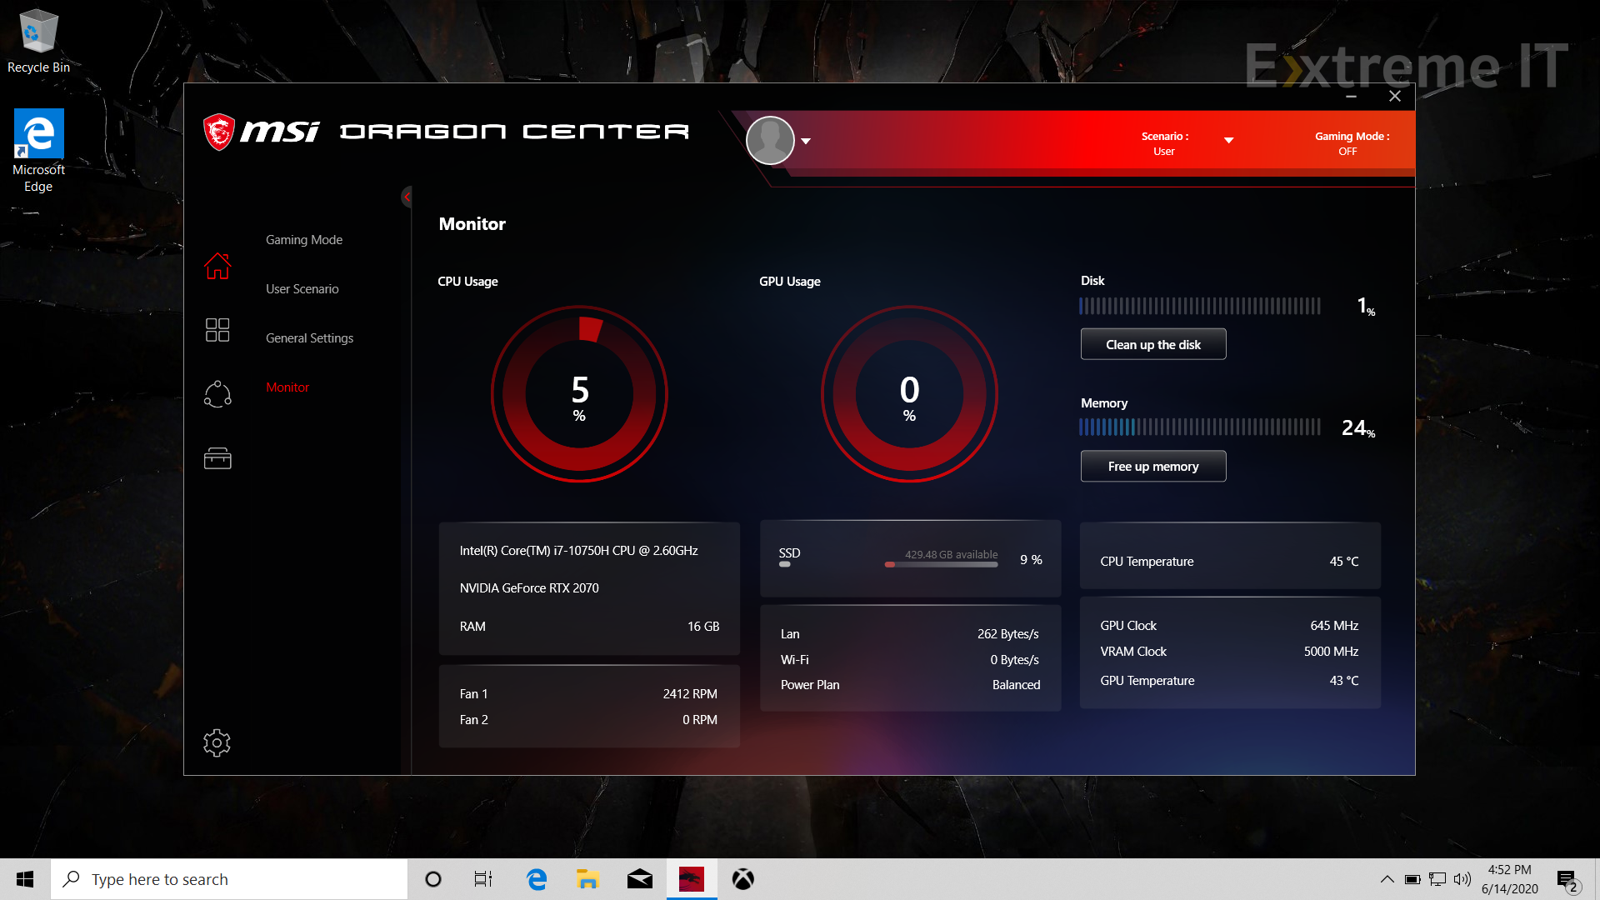Viewport: 1600px width, 900px height.
Task: Click Fan 1 2412 RPM value
Action: pyautogui.click(x=690, y=694)
